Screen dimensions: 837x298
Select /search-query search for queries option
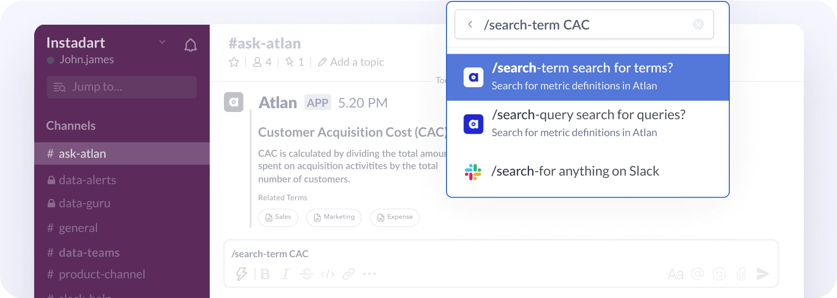(587, 124)
